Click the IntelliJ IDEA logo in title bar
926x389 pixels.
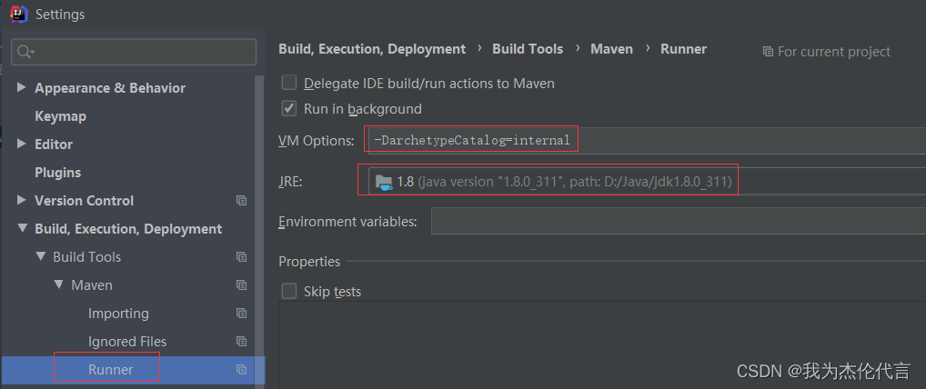pos(19,14)
